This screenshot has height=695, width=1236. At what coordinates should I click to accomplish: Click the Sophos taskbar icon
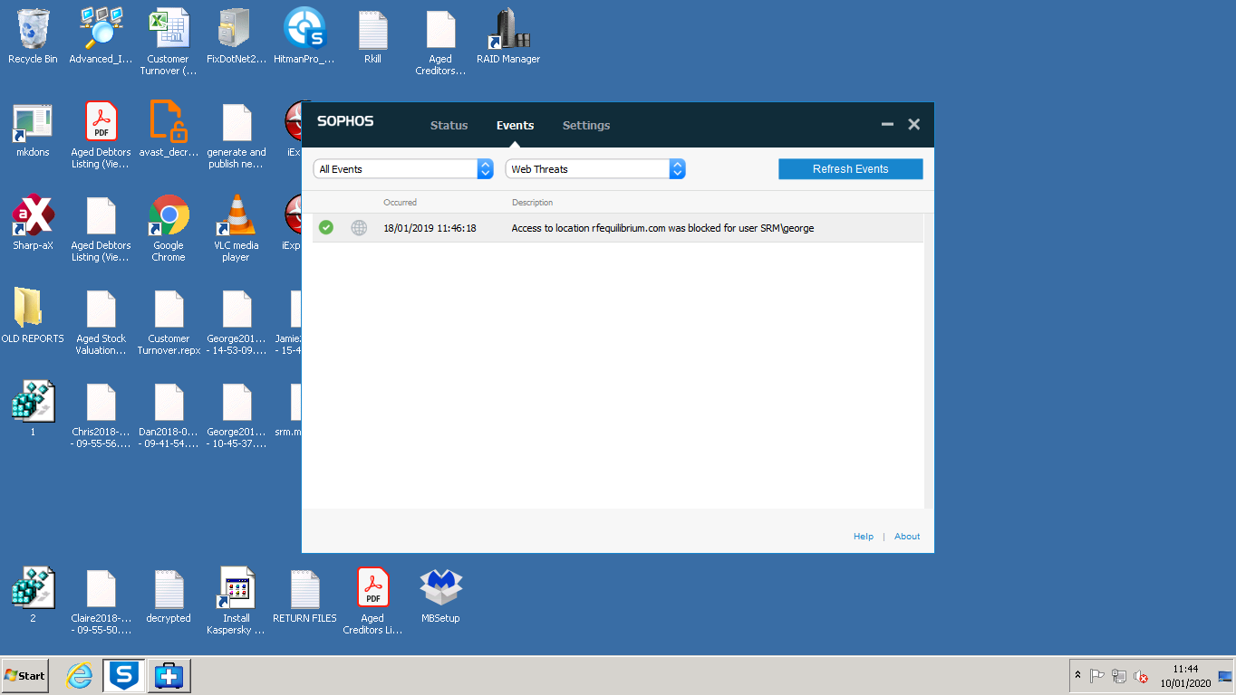click(124, 675)
